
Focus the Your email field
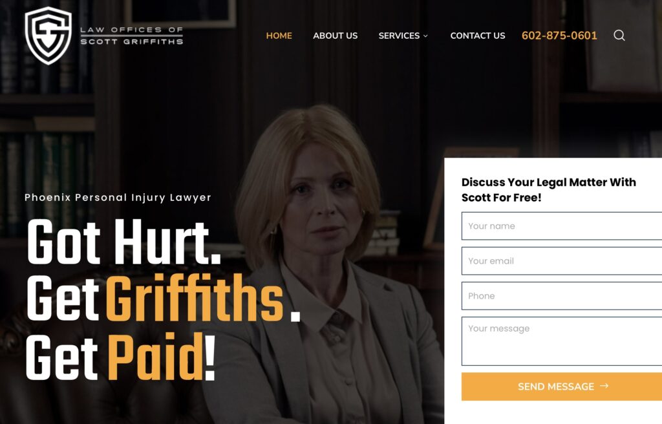pyautogui.click(x=562, y=261)
